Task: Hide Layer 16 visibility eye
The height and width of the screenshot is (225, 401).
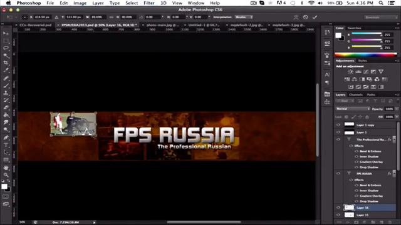Action: coord(338,207)
